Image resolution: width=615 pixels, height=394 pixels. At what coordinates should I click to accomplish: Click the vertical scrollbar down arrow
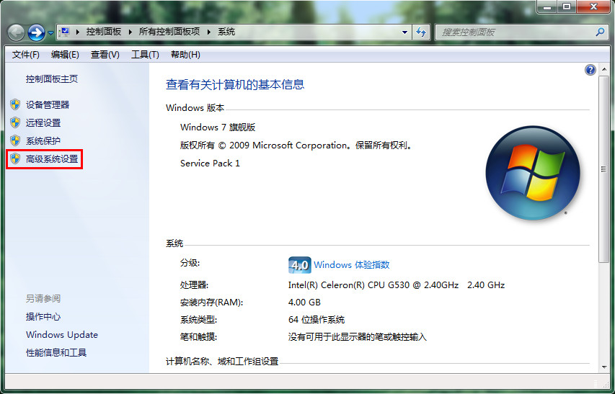[x=604, y=367]
